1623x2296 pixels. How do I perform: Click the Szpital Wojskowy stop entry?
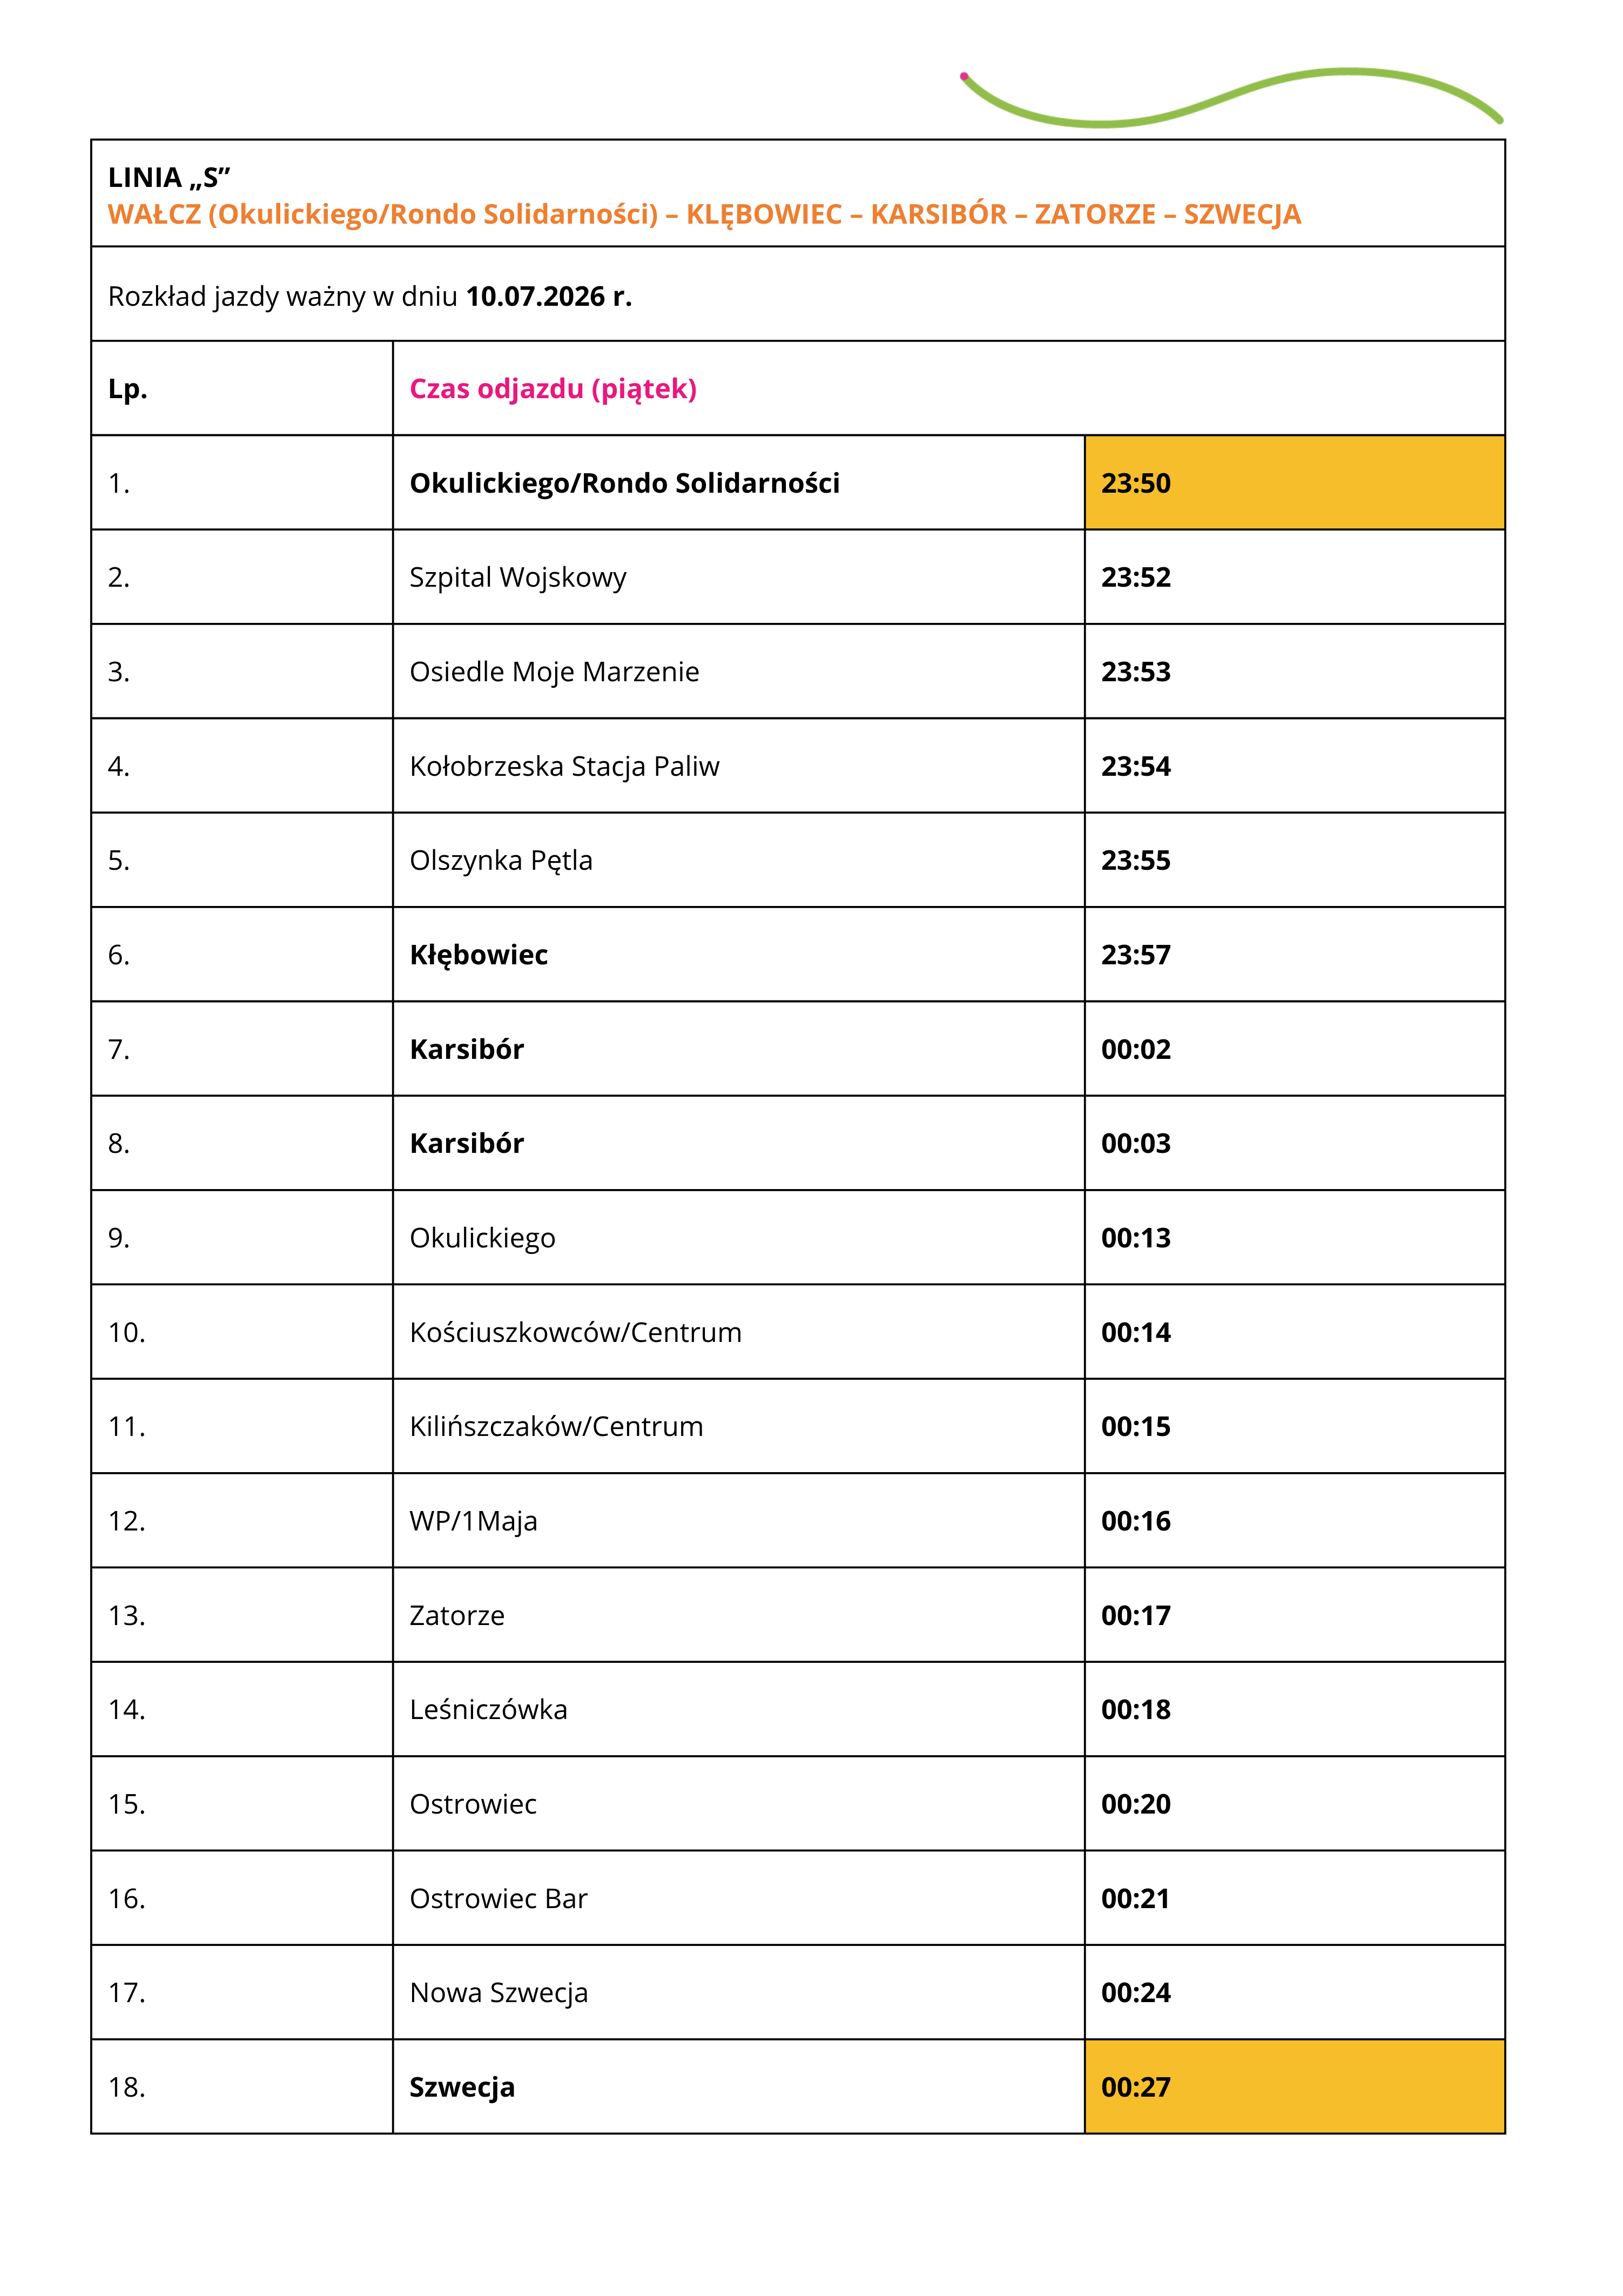[x=518, y=578]
